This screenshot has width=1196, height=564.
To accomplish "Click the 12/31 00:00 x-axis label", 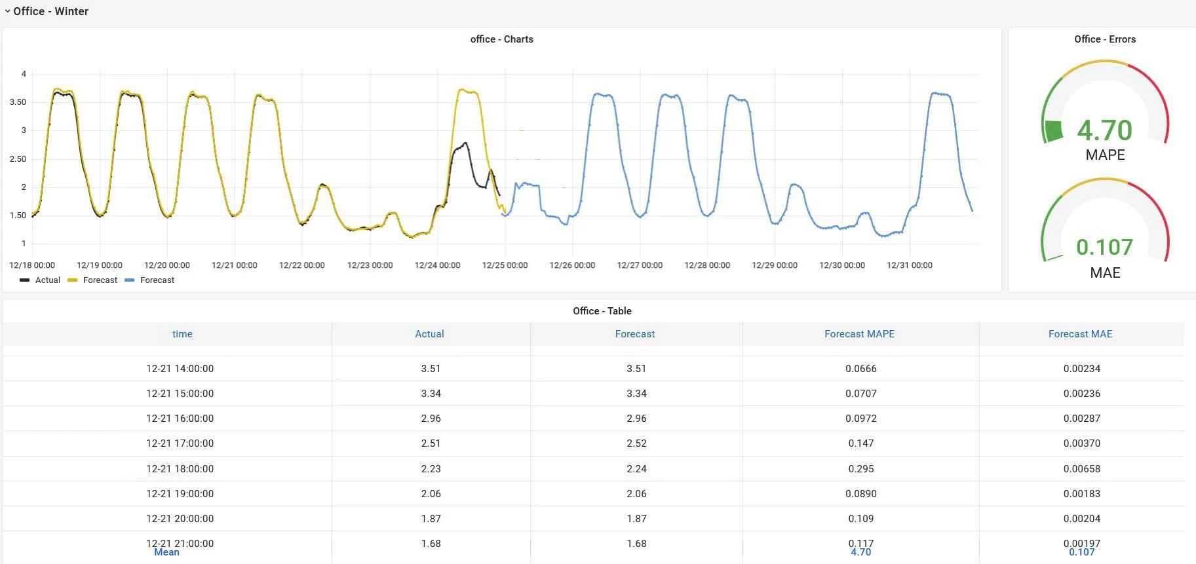I will click(x=910, y=265).
